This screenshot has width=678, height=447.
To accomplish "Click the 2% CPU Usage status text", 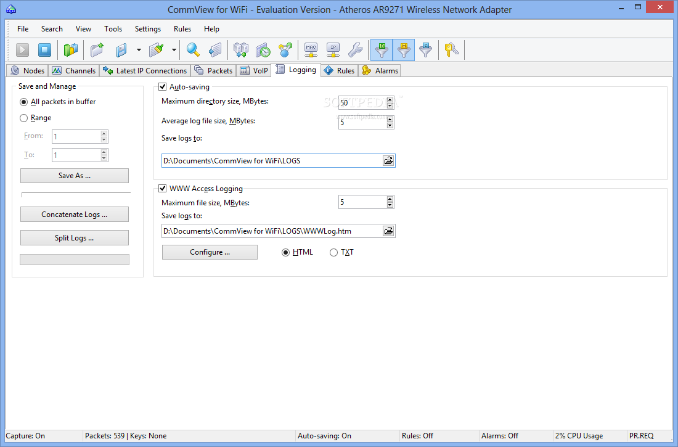I will coord(579,436).
